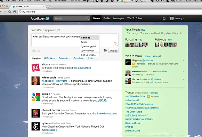The width and height of the screenshot is (202, 137).
Task: Dismiss the tferriss follow suggestion
Action: pos(184,80)
